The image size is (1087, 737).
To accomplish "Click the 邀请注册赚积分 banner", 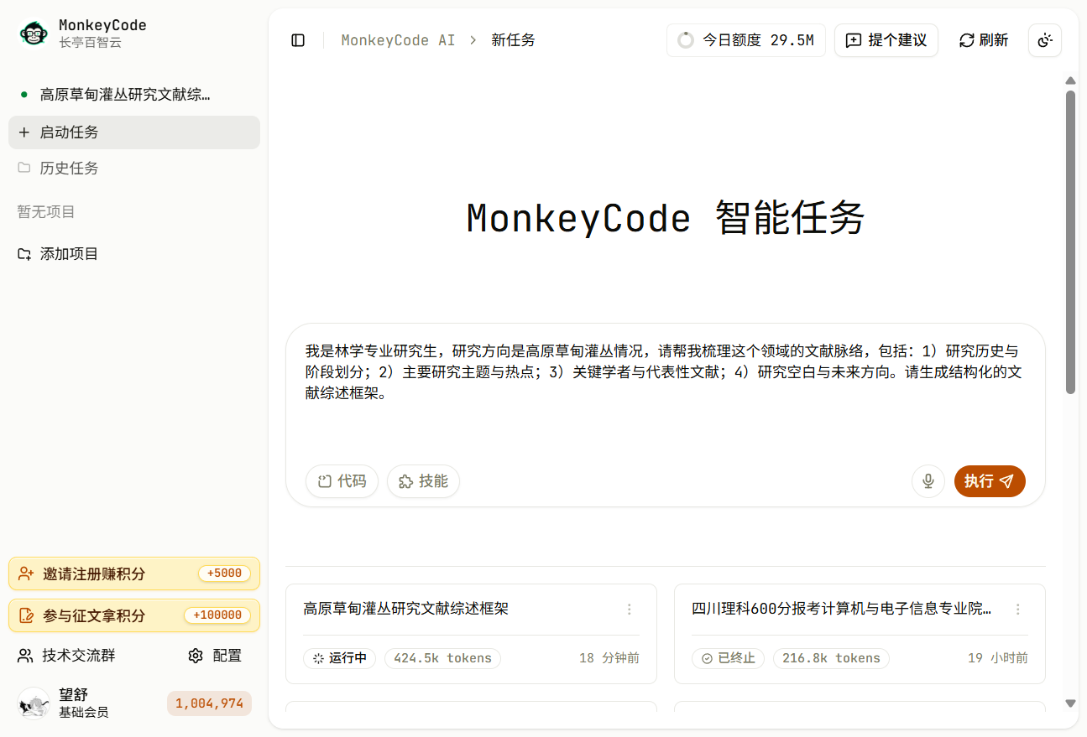I will (x=134, y=574).
